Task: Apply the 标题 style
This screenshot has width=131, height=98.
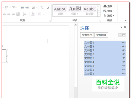Action: (x=60, y=10)
